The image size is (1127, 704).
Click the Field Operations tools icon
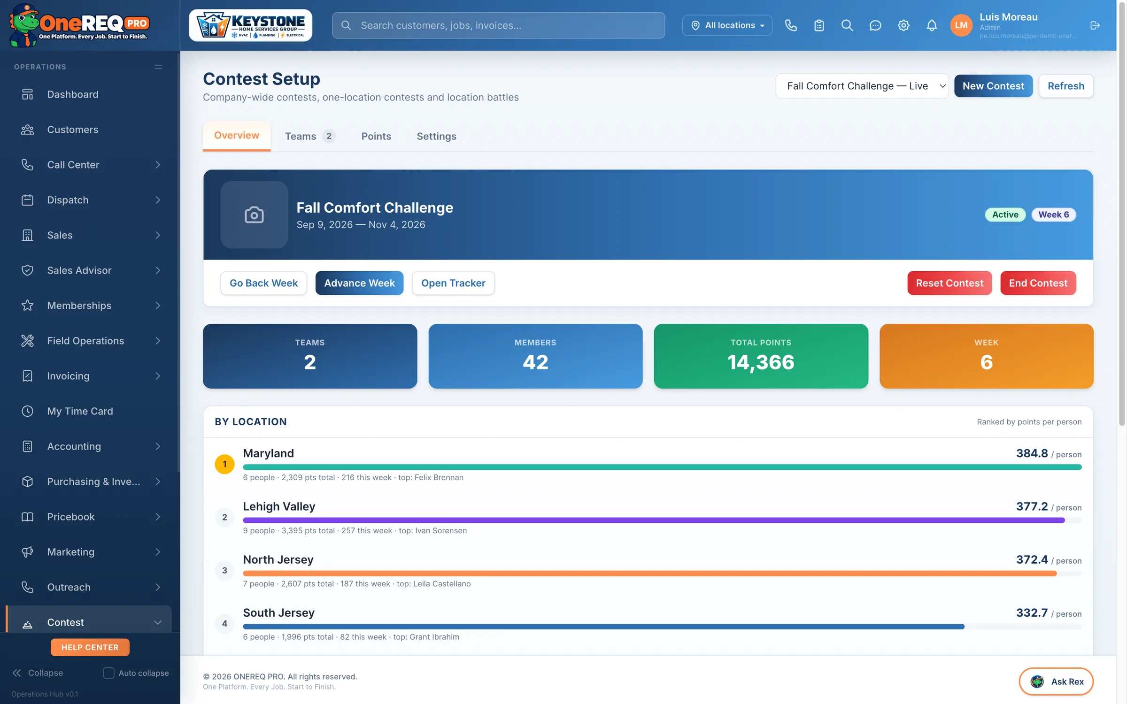[x=28, y=341]
